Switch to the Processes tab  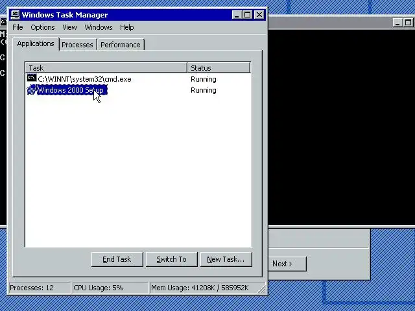(77, 45)
